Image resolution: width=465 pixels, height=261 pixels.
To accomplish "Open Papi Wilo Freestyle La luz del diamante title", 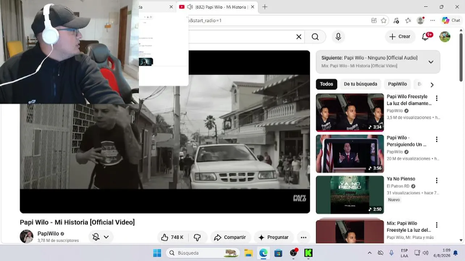I will point(409,100).
